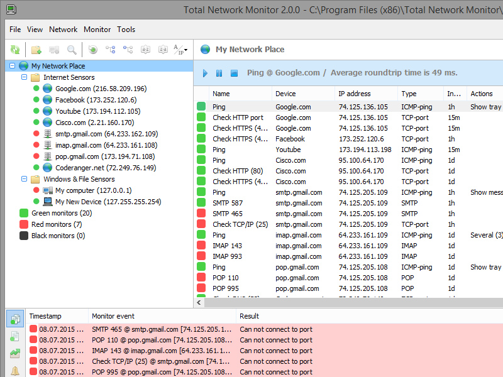
Task: Open the network search tool
Action: [x=71, y=50]
